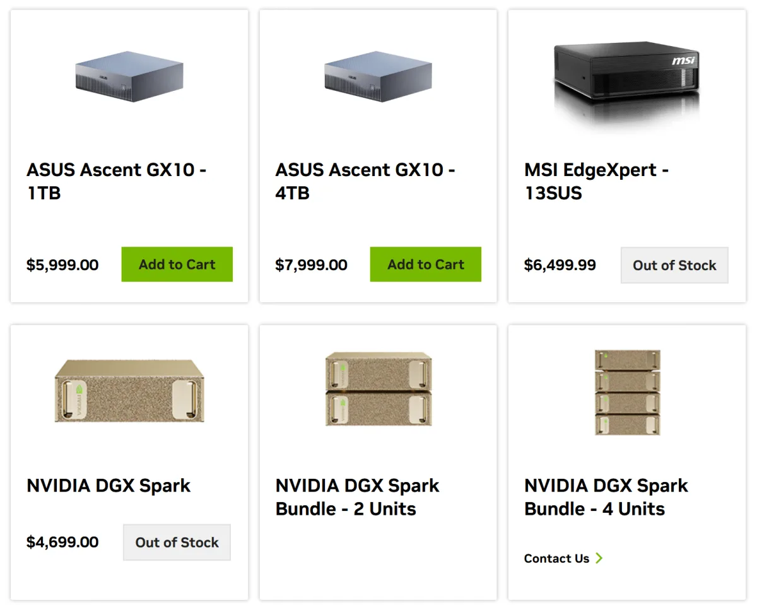Click the $4,699.00 price label
Screen dimensions: 757x605
pos(62,543)
